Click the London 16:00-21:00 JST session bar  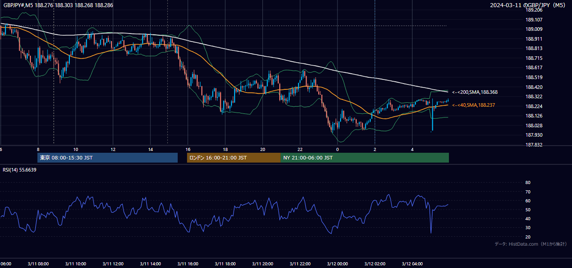(x=234, y=158)
